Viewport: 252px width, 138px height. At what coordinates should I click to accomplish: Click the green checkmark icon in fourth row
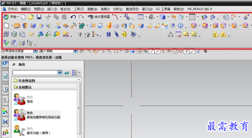pos(6,43)
